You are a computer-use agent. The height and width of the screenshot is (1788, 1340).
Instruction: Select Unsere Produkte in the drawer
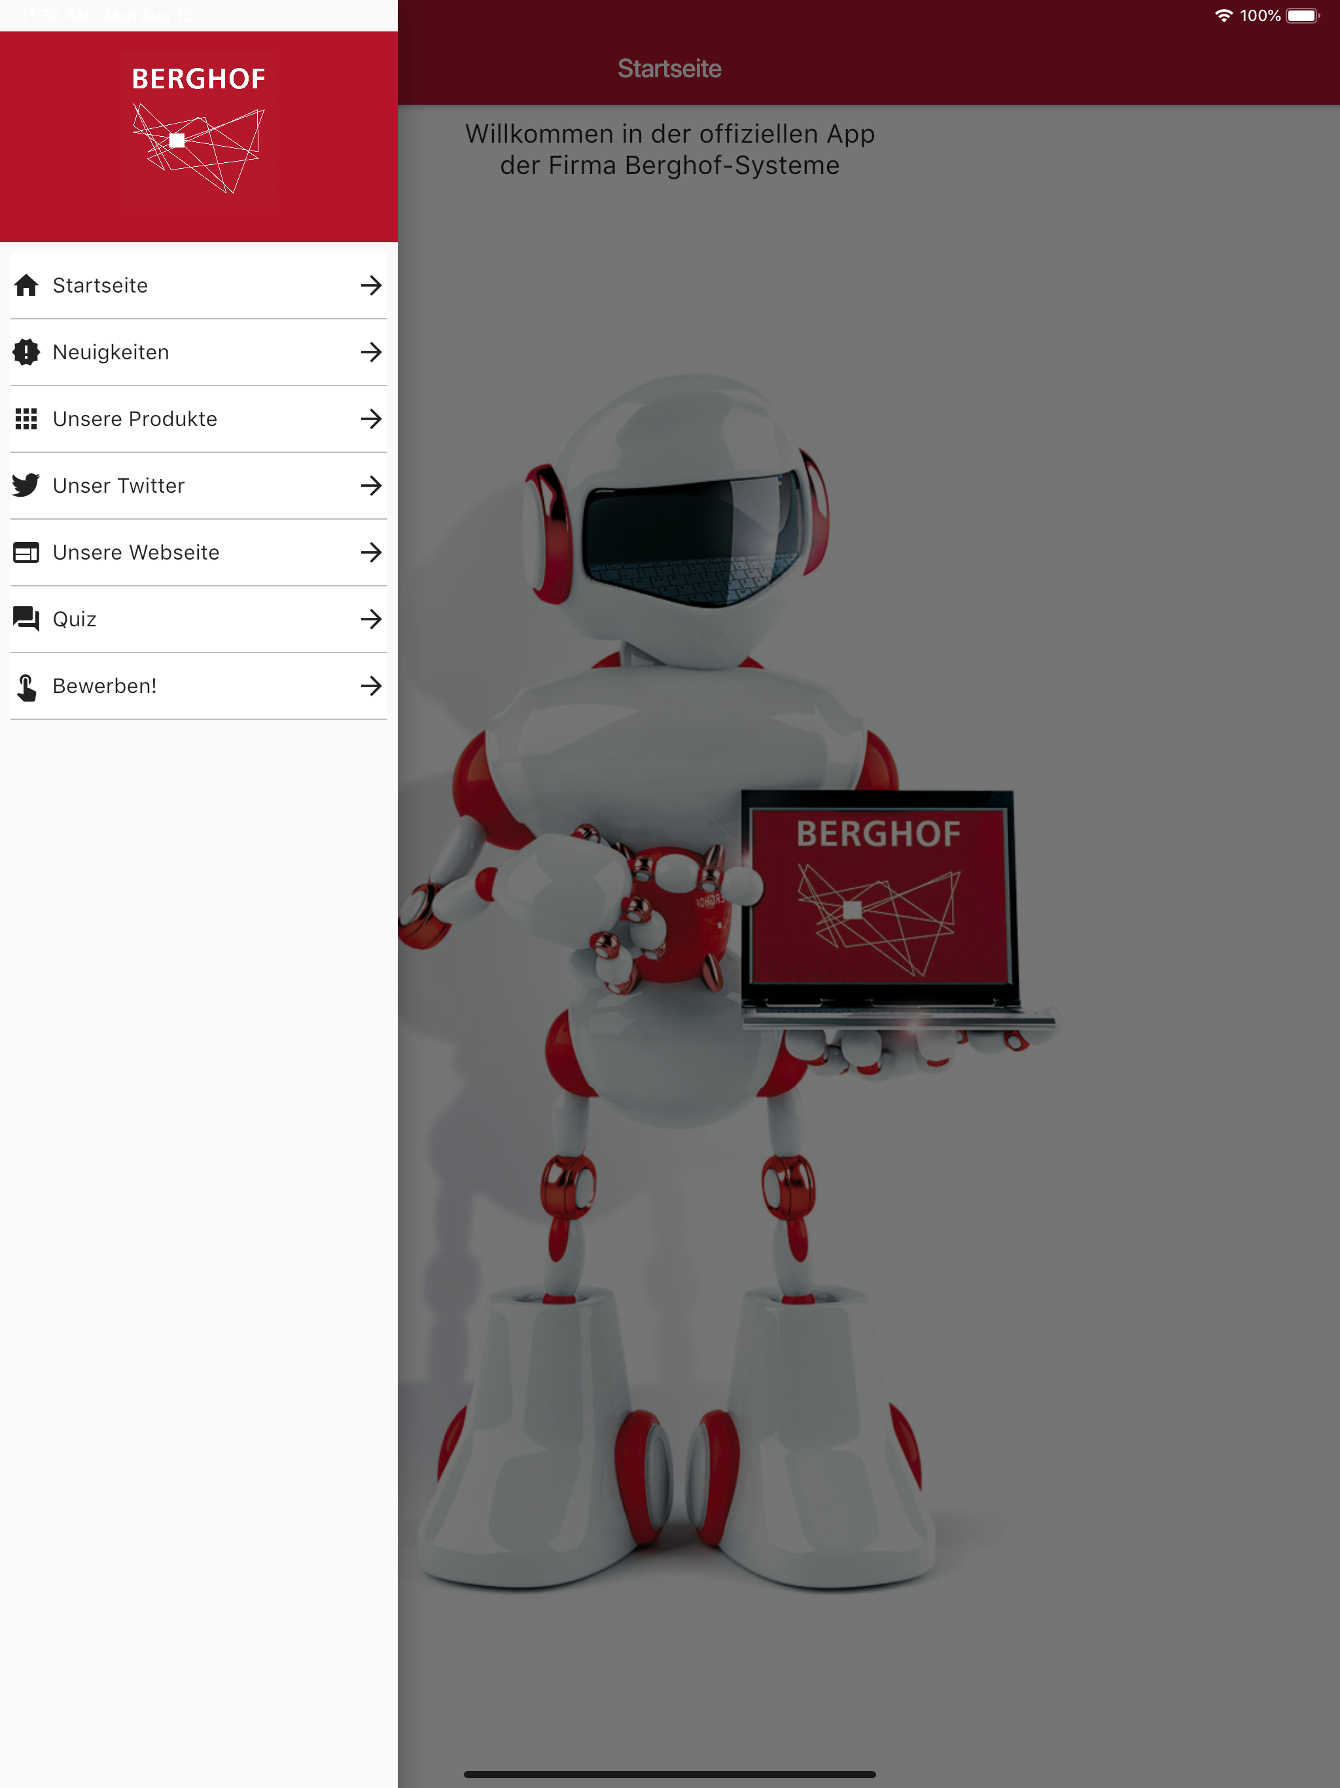tap(199, 419)
